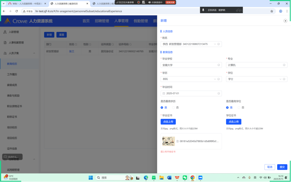Click the Crowe logo in the header
The width and height of the screenshot is (291, 182).
click(x=15, y=21)
